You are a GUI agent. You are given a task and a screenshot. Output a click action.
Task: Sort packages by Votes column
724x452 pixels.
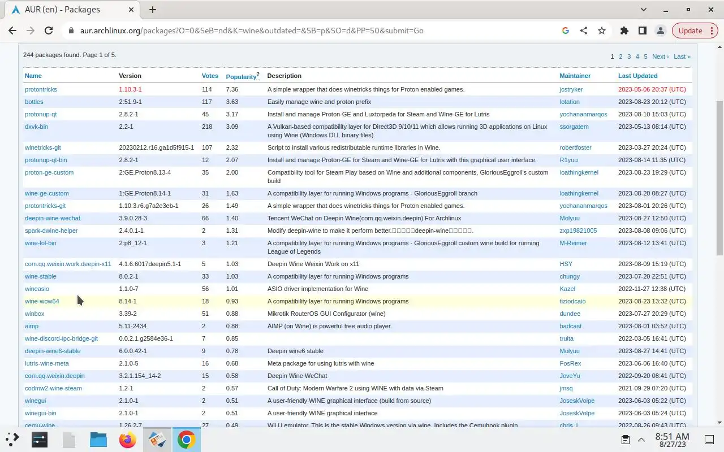coord(210,76)
